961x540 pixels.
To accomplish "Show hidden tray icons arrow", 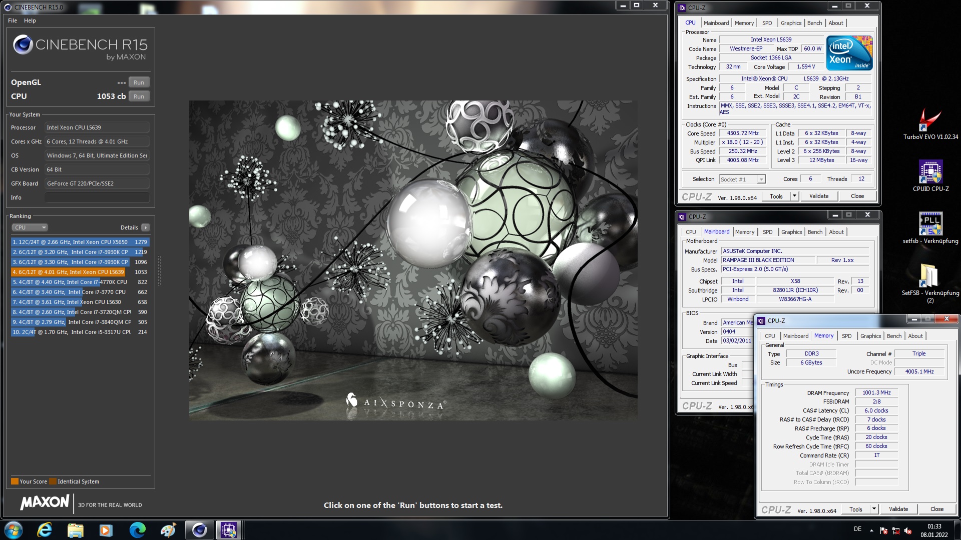I will tap(871, 530).
